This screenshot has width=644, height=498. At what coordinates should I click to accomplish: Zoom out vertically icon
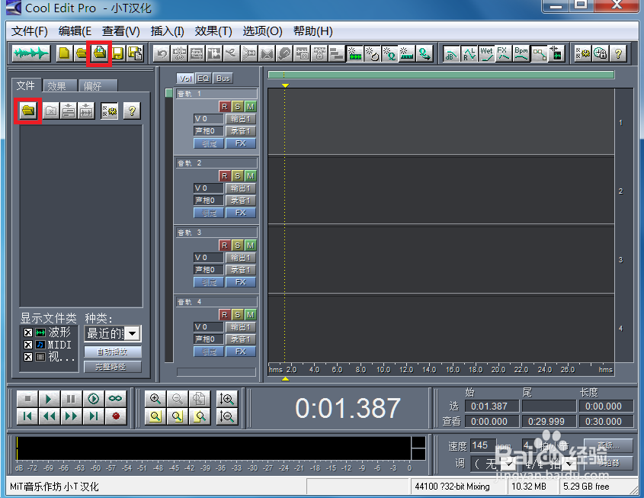[226, 416]
